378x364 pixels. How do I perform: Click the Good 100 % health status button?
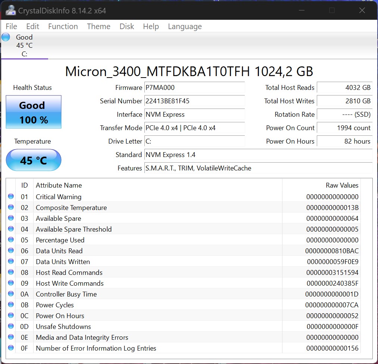(34, 112)
